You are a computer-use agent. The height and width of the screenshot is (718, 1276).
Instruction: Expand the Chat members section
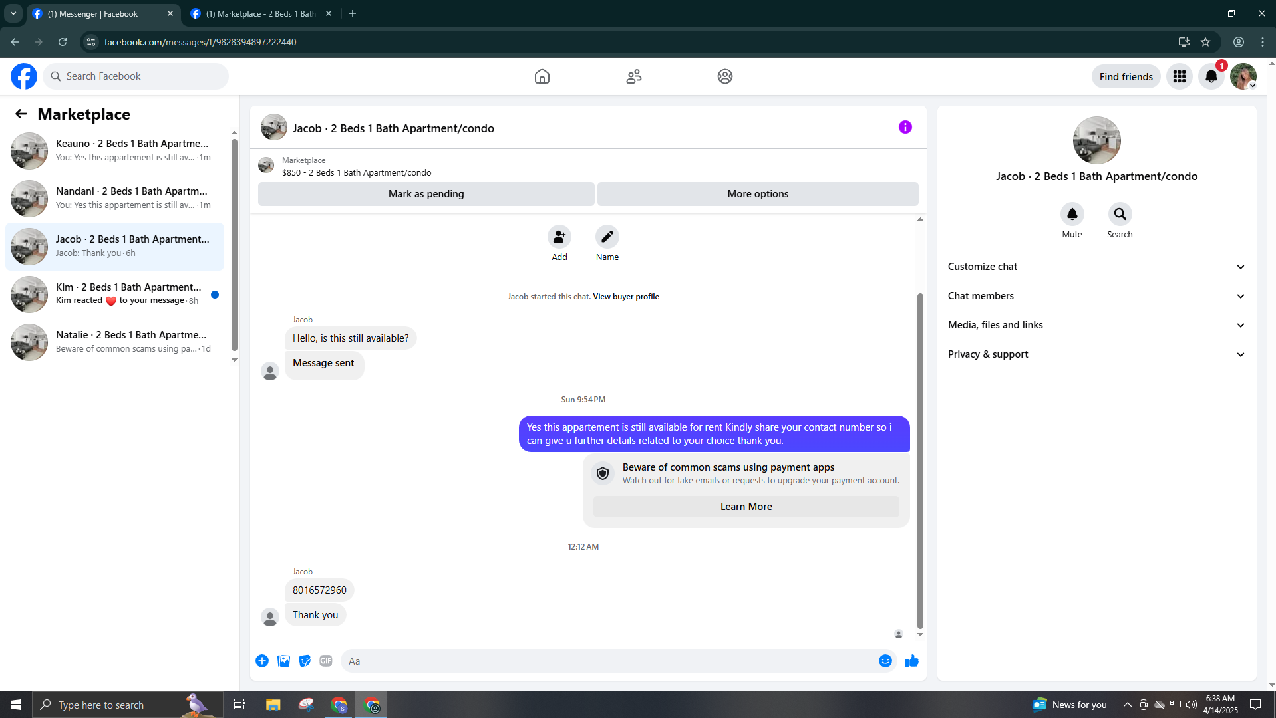(x=1096, y=296)
